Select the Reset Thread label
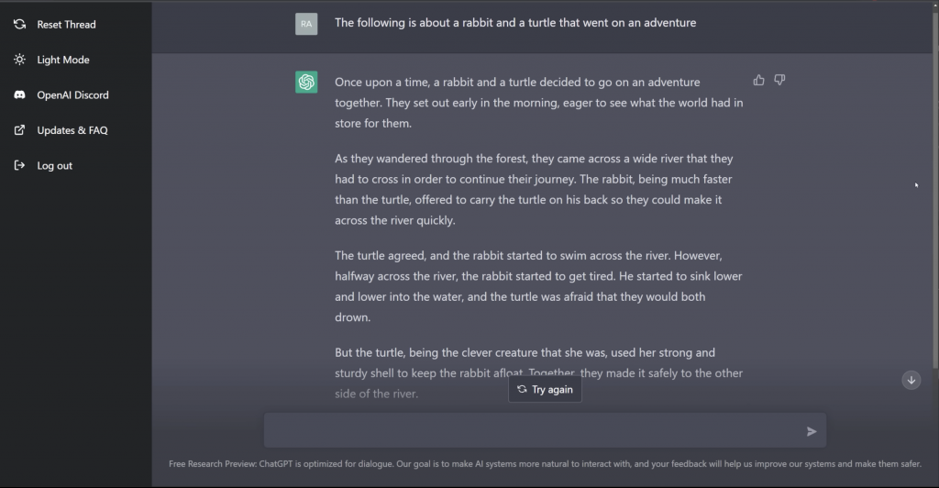The image size is (939, 488). pos(66,25)
